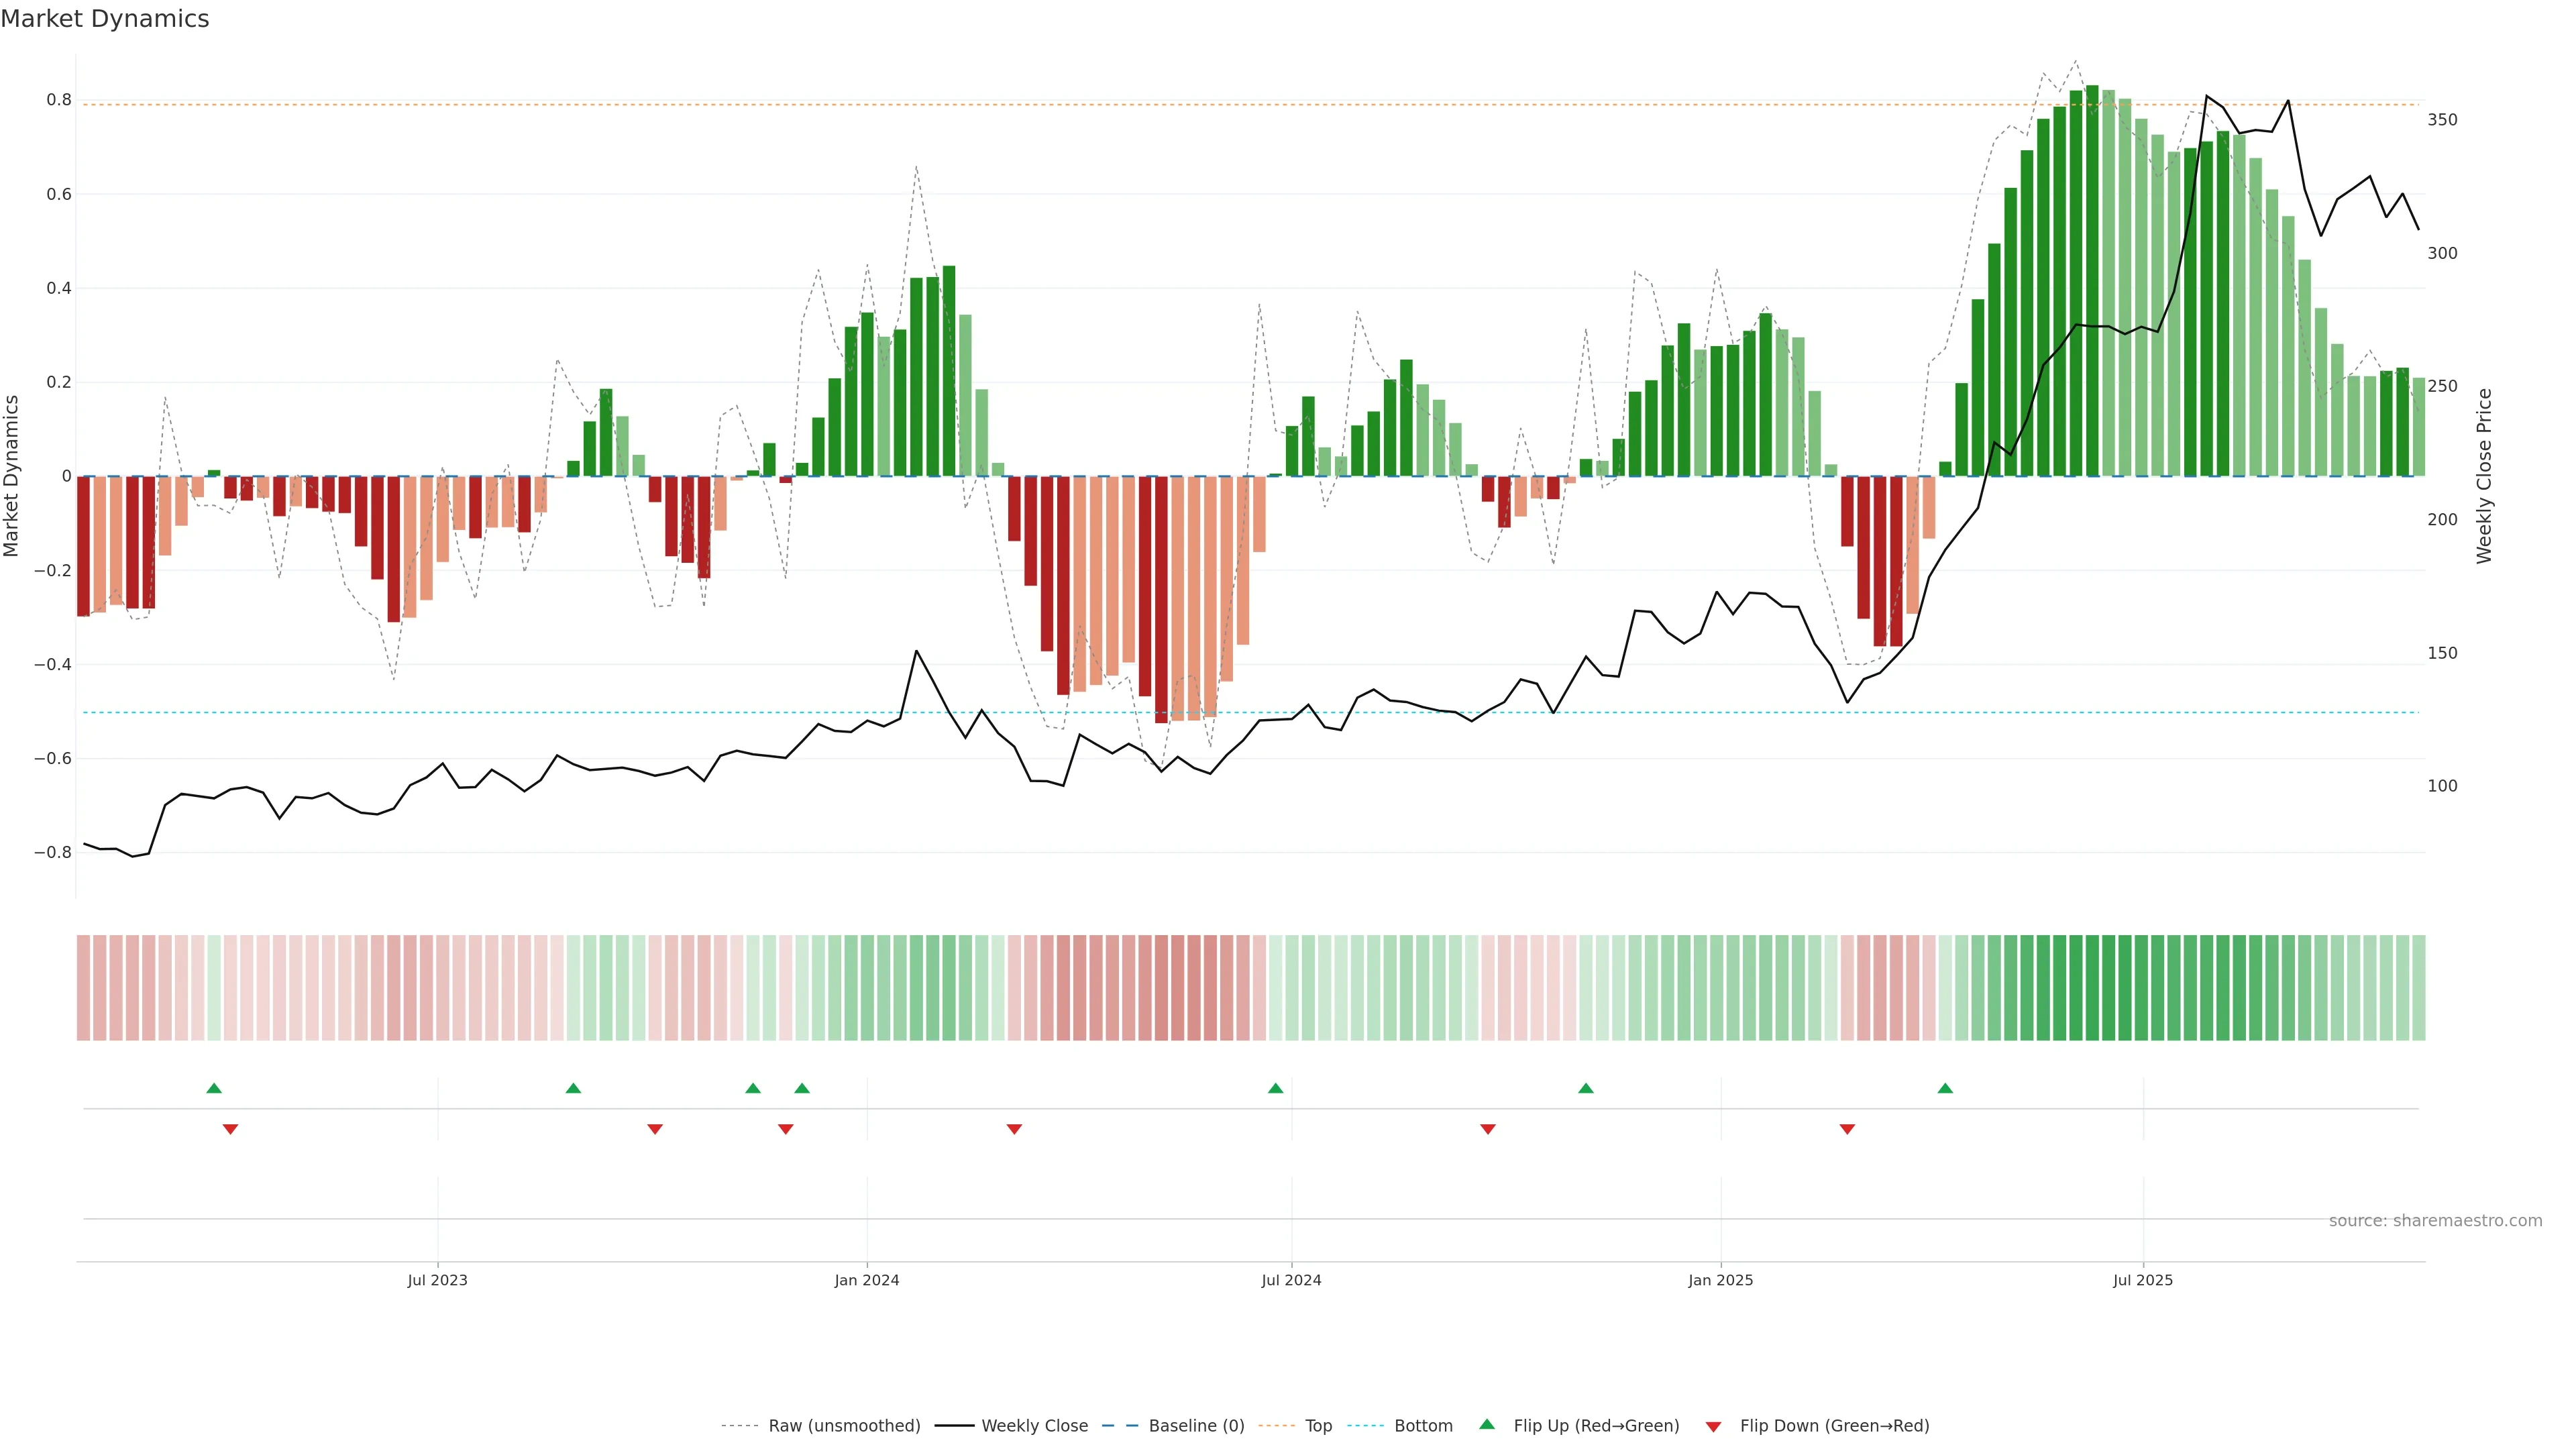Click the Jan 2024 x-axis label
The width and height of the screenshot is (2576, 1449).
coord(867,1280)
